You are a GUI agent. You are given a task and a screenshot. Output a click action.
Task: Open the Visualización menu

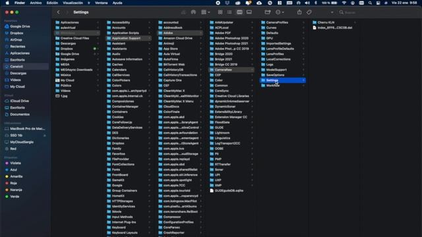(73, 3)
